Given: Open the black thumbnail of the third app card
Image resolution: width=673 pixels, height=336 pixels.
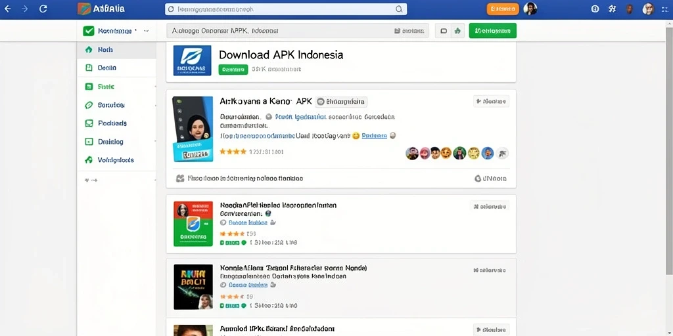Looking at the screenshot, I should (193, 287).
